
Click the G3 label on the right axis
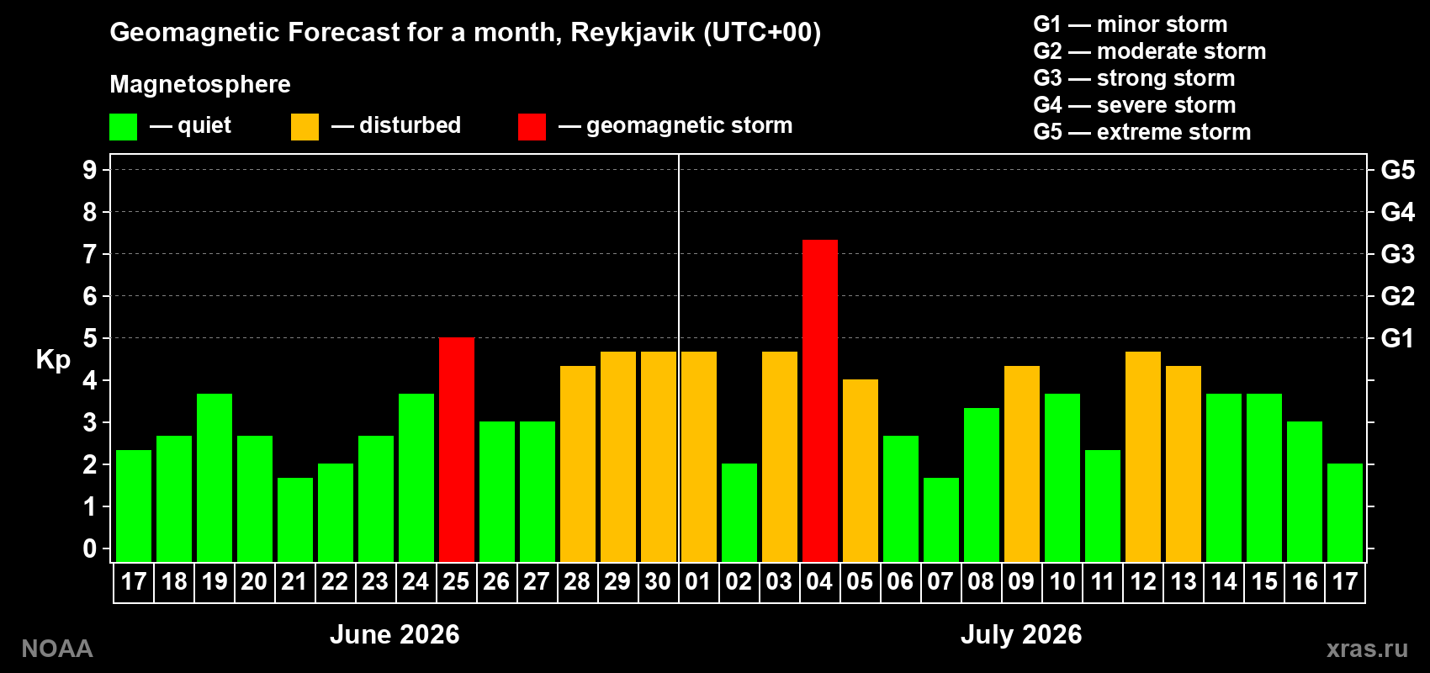point(1397,254)
